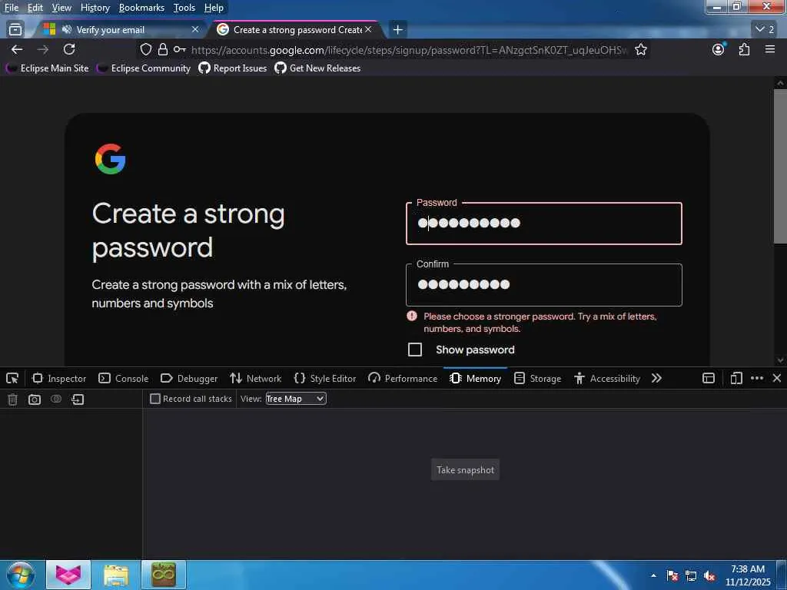This screenshot has width=787, height=590.
Task: Activate the element picker tool
Action: coord(12,378)
